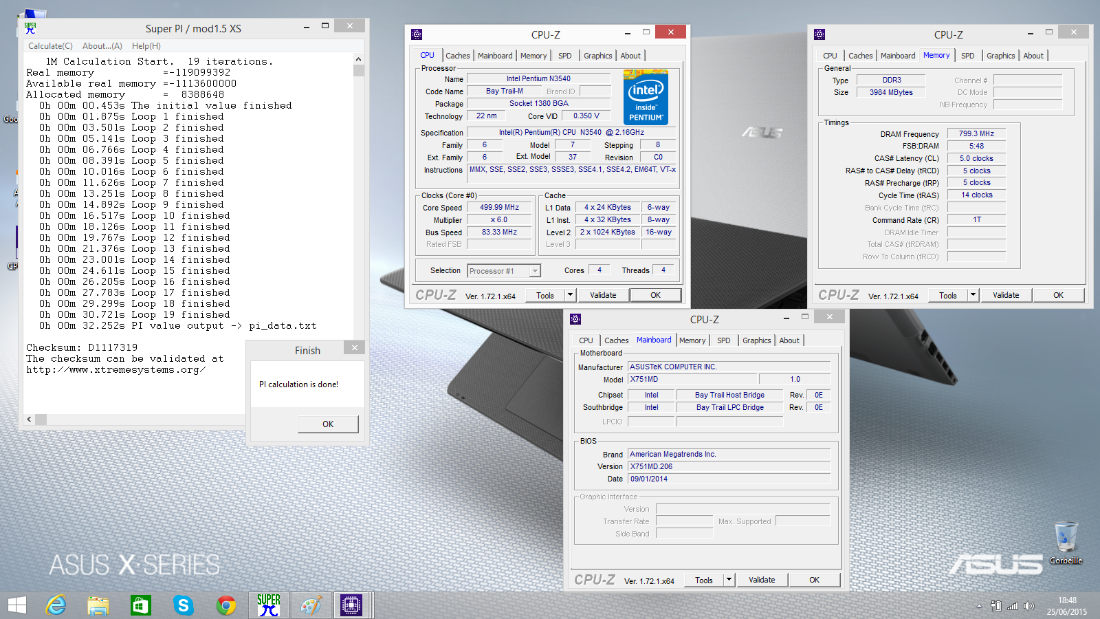Launch Windows Store from the taskbar
Viewport: 1100px width, 619px height.
coord(141,605)
